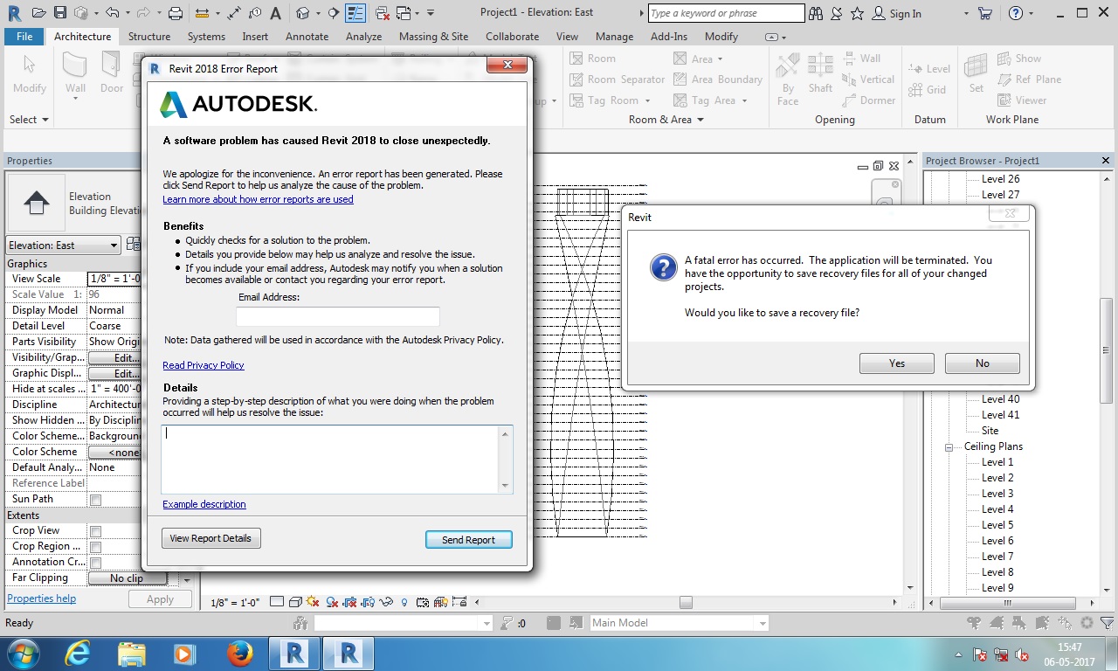Click View Report Details button
Image resolution: width=1118 pixels, height=671 pixels.
pos(210,538)
